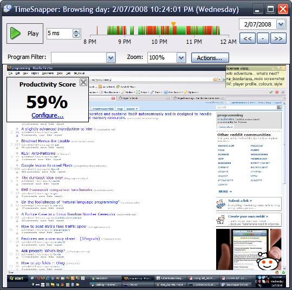The height and width of the screenshot is (290, 292).
Task: Click the RSS feed icon in the address bar
Action: pyautogui.click(x=215, y=80)
